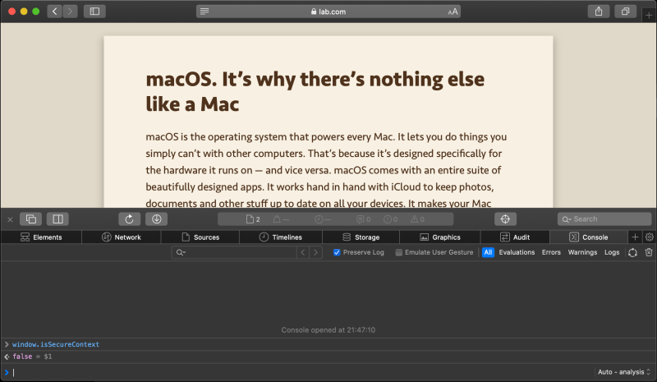Click the window.isSecureContext console entry

tap(56, 344)
